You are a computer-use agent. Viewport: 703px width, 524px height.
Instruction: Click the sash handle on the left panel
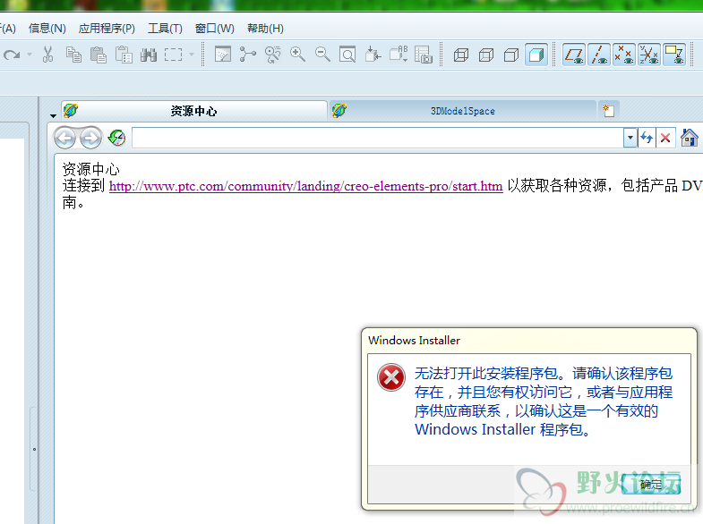(x=34, y=449)
